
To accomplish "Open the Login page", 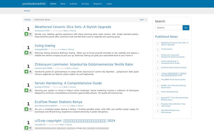I will tap(109, 4).
